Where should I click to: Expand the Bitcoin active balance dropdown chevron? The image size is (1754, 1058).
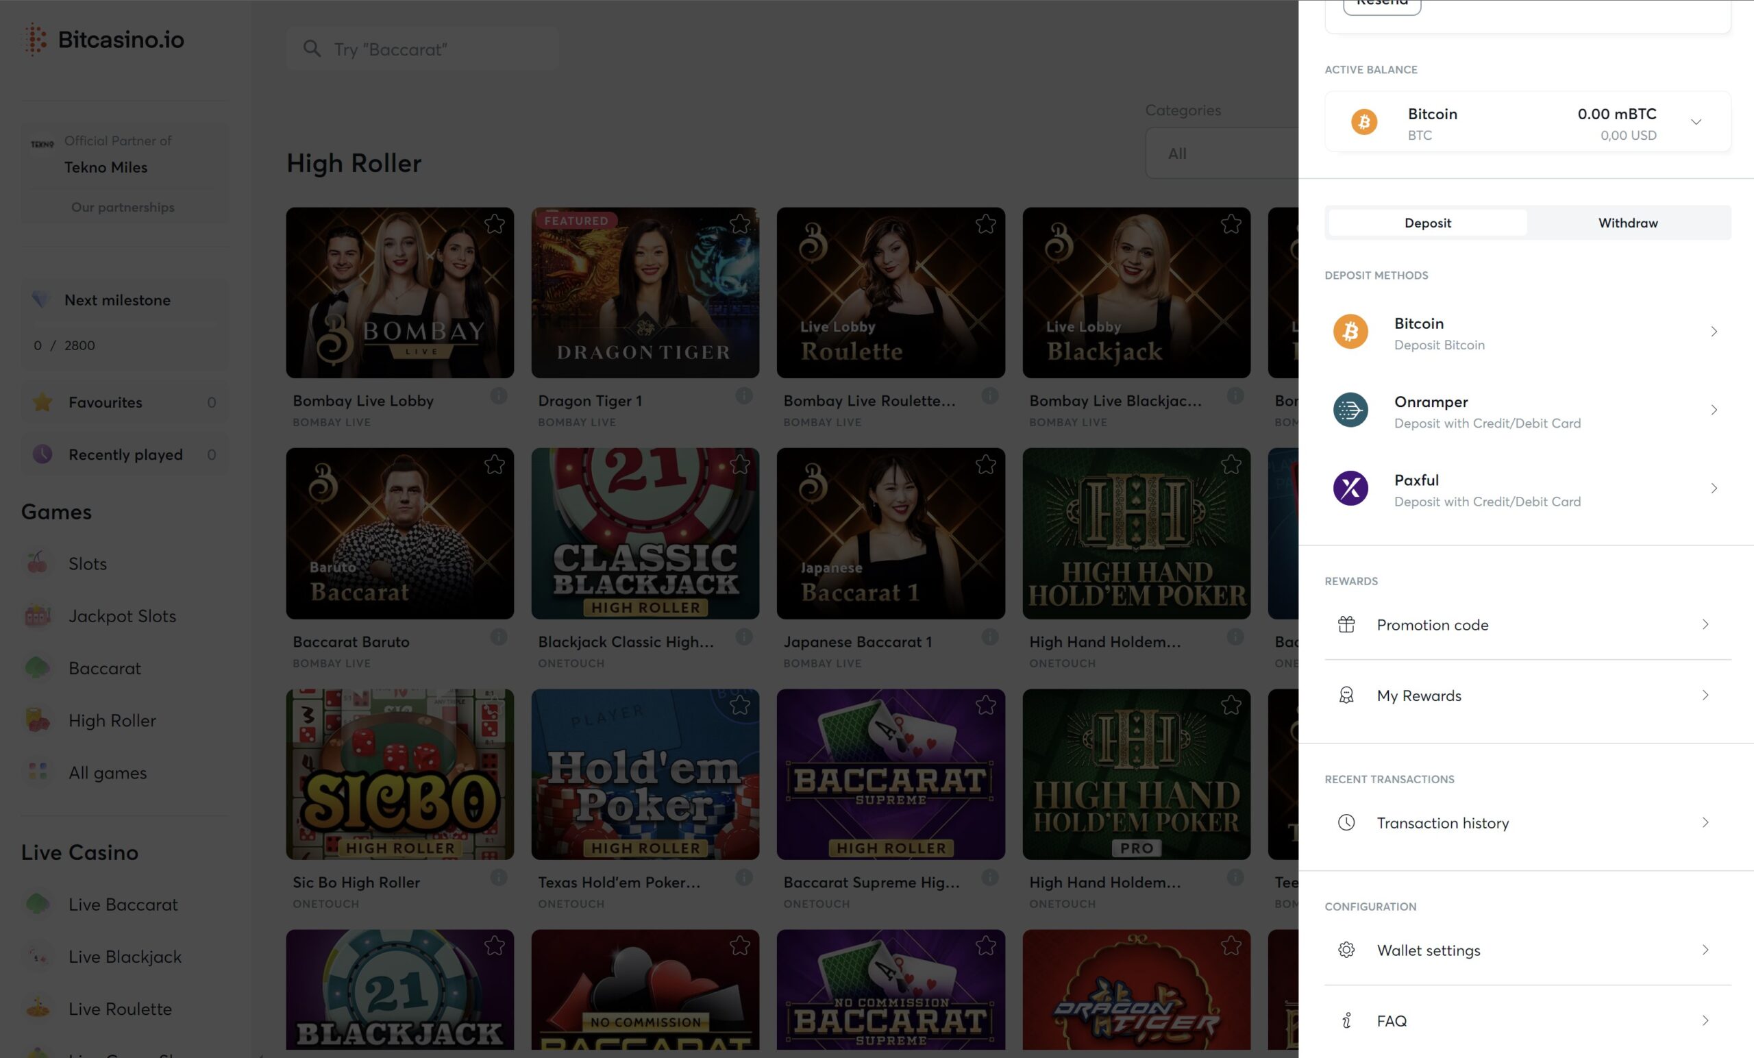click(x=1696, y=122)
